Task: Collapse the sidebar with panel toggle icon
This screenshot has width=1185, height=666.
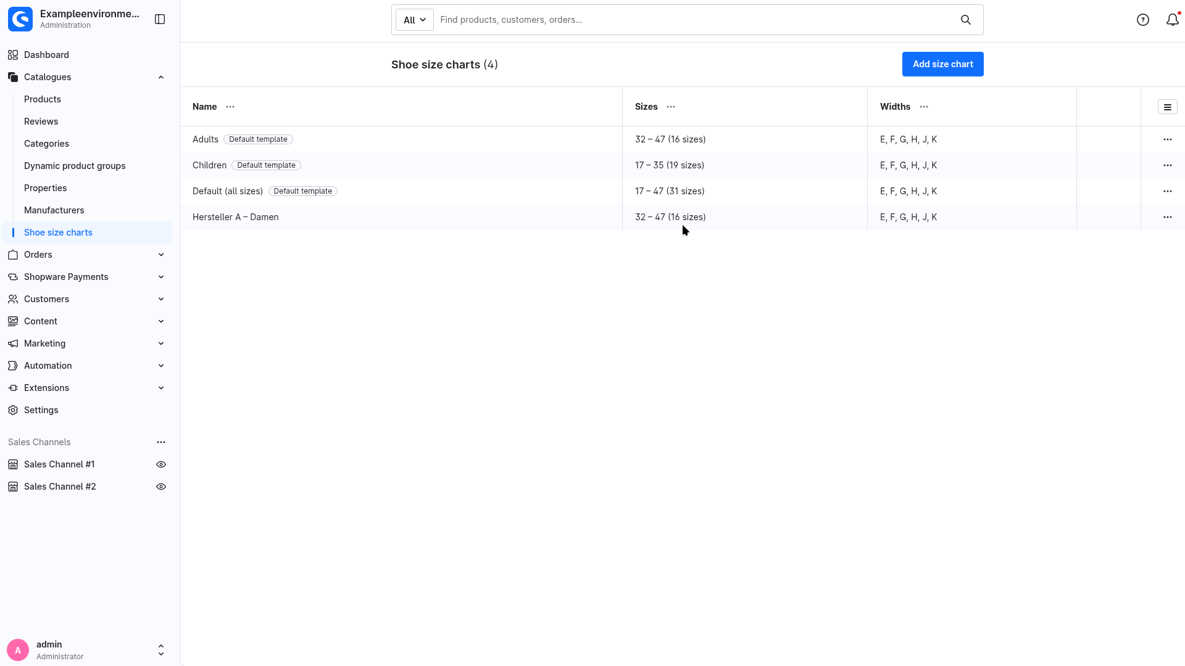Action: pos(160,19)
